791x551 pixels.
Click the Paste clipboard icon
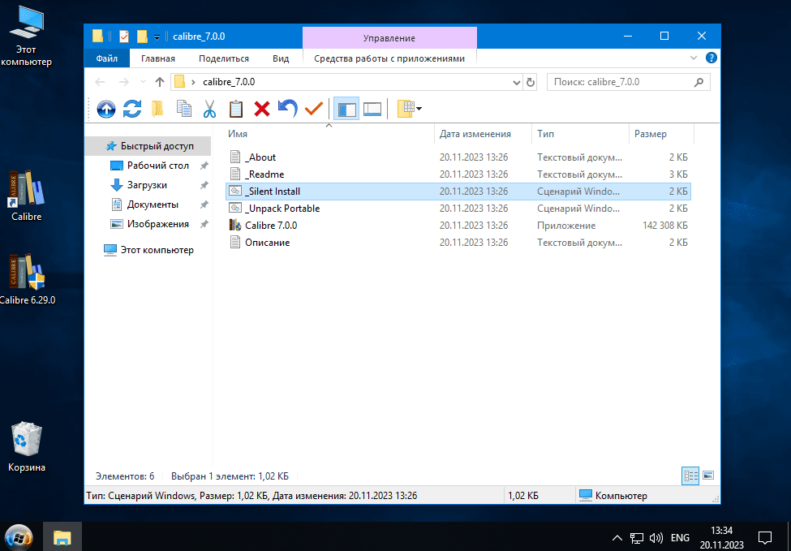[236, 109]
